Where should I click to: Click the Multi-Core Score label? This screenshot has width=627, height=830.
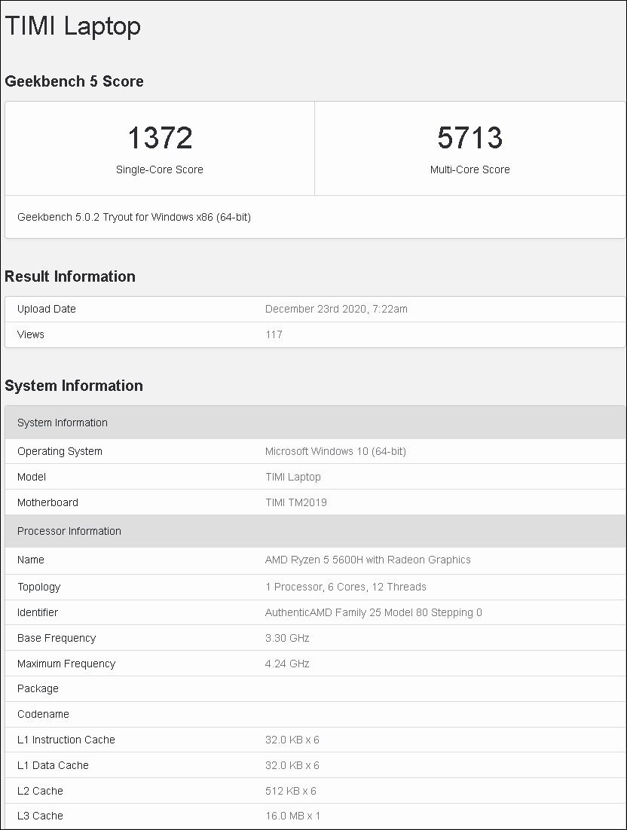(x=469, y=169)
